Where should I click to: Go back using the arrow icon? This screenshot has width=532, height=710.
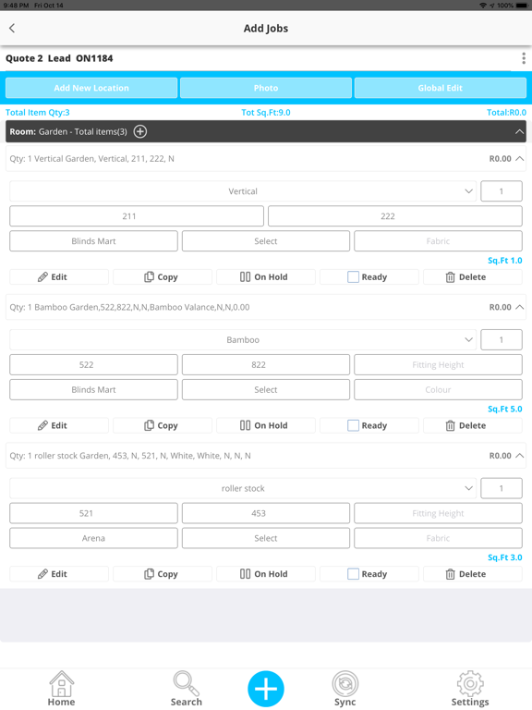click(12, 28)
